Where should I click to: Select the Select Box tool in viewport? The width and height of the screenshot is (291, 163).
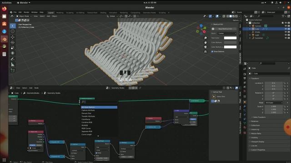pyautogui.click(x=13, y=26)
